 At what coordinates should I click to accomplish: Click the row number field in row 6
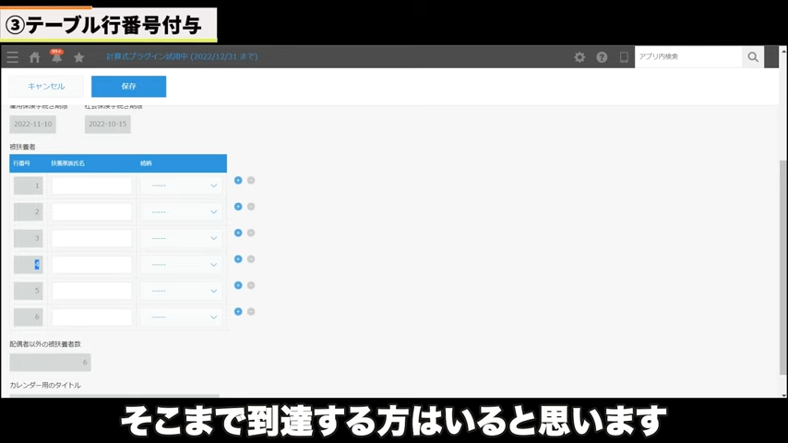(28, 317)
